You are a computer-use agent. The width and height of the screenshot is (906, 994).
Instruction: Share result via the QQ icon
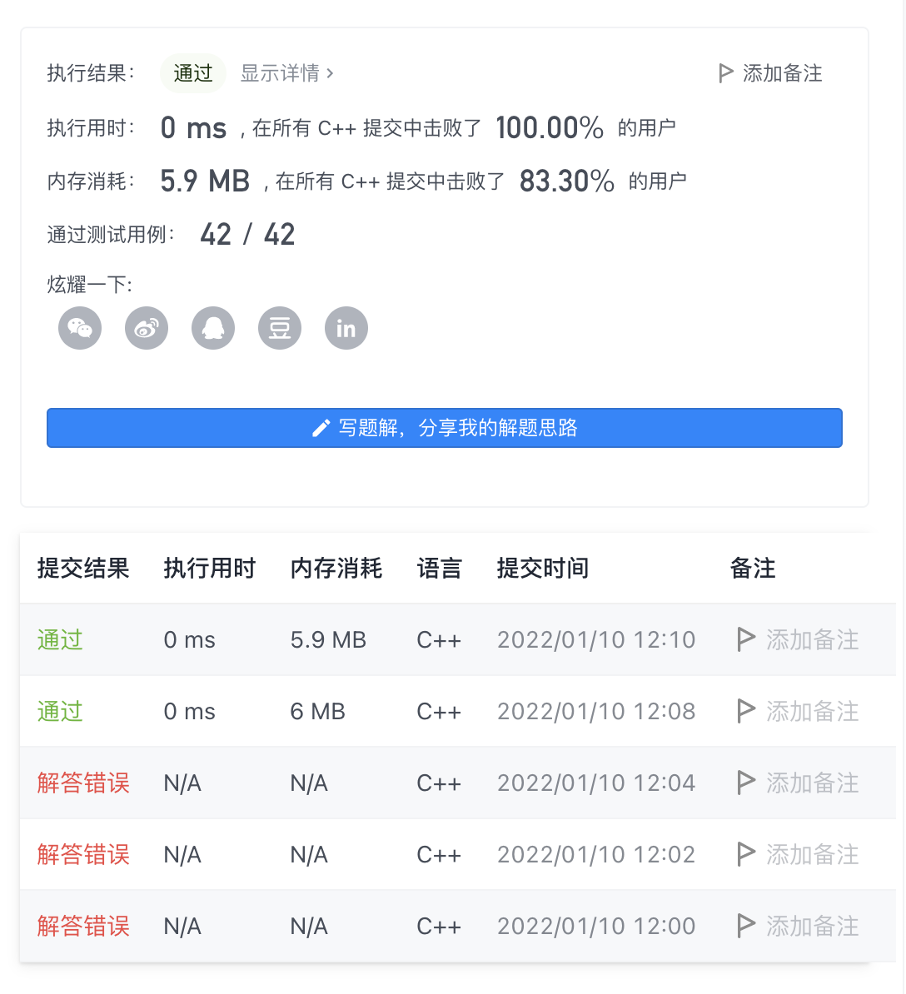(x=212, y=327)
